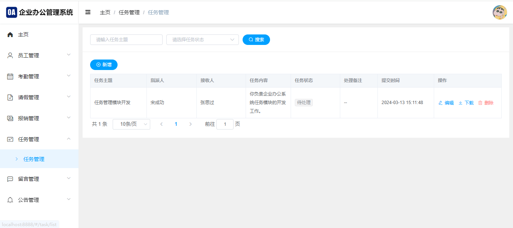This screenshot has height=228, width=513.
Task: Click the hamburger menu collapse icon
Action: [x=88, y=12]
